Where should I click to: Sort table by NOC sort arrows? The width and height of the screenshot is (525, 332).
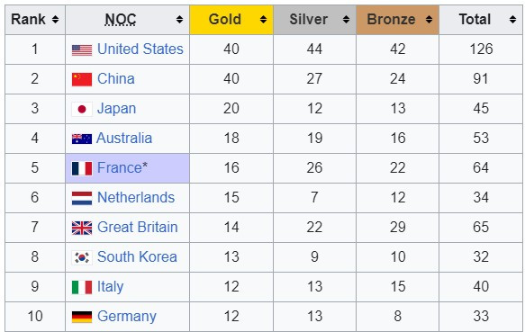pyautogui.click(x=180, y=20)
